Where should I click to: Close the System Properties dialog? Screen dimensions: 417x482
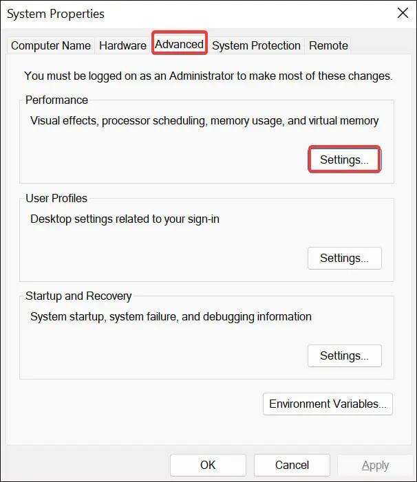[x=403, y=13]
